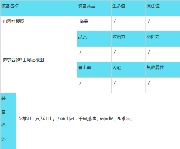
Task: Select the 山河社稷图 name cell
Action: pyautogui.click(x=39, y=24)
